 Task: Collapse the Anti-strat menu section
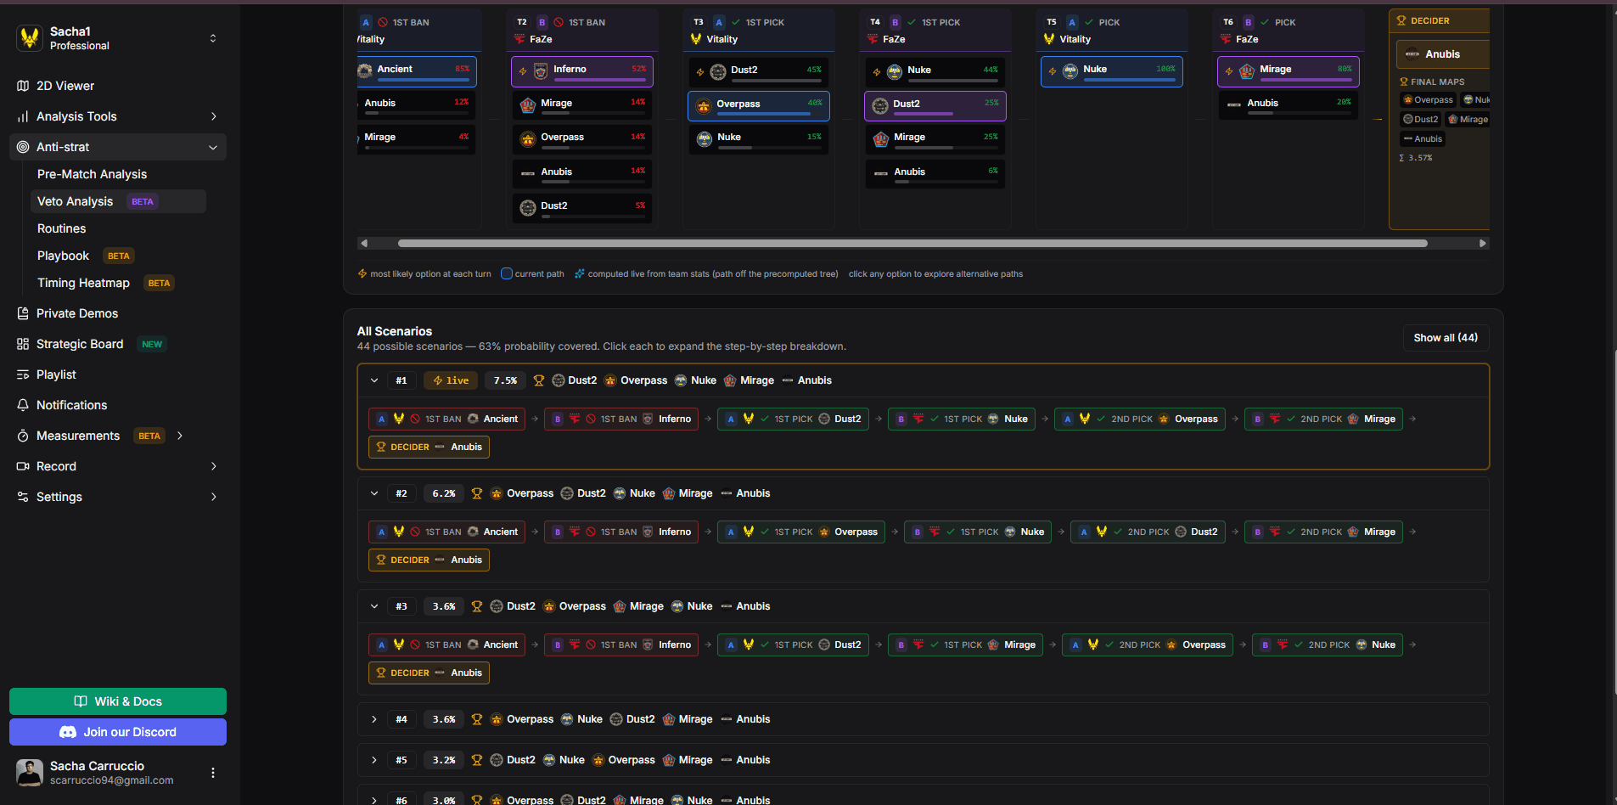point(212,147)
